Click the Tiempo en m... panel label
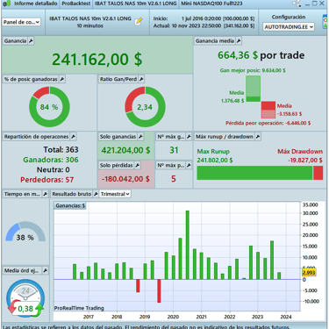Screen dimensions: 329x329 click(22, 194)
